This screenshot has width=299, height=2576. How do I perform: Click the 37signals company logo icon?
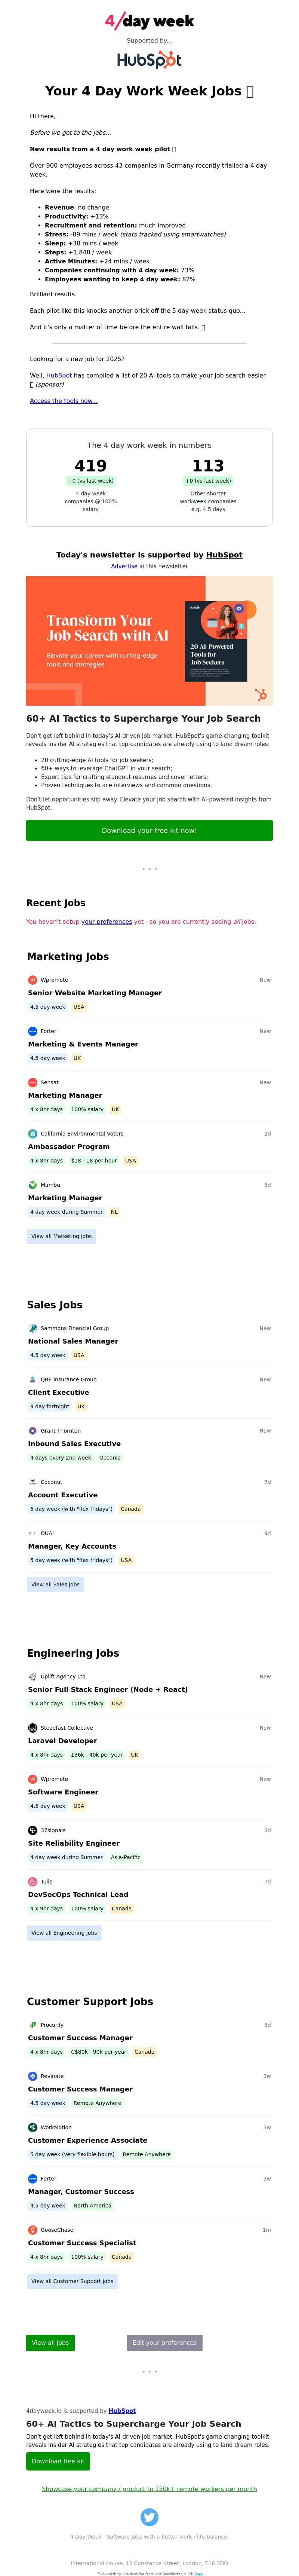(33, 1830)
